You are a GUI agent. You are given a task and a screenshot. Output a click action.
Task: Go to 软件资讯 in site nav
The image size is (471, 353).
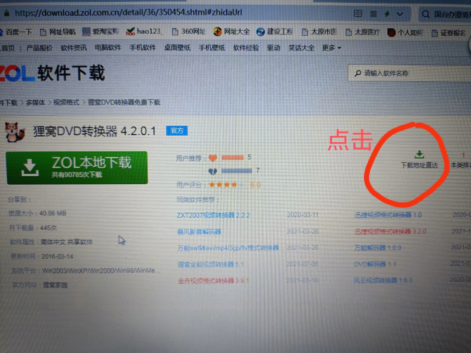[x=74, y=48]
